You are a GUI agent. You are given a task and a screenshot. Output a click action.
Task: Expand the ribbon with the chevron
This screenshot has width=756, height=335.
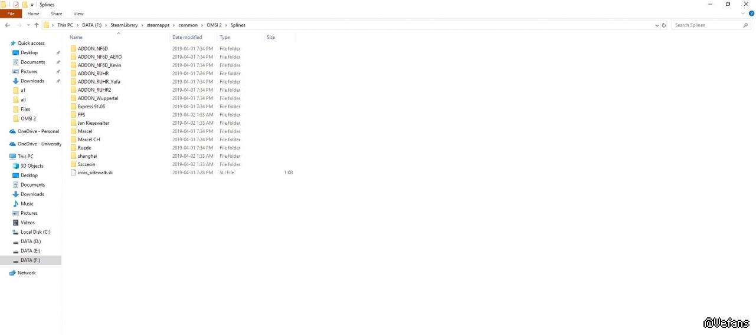pyautogui.click(x=744, y=13)
